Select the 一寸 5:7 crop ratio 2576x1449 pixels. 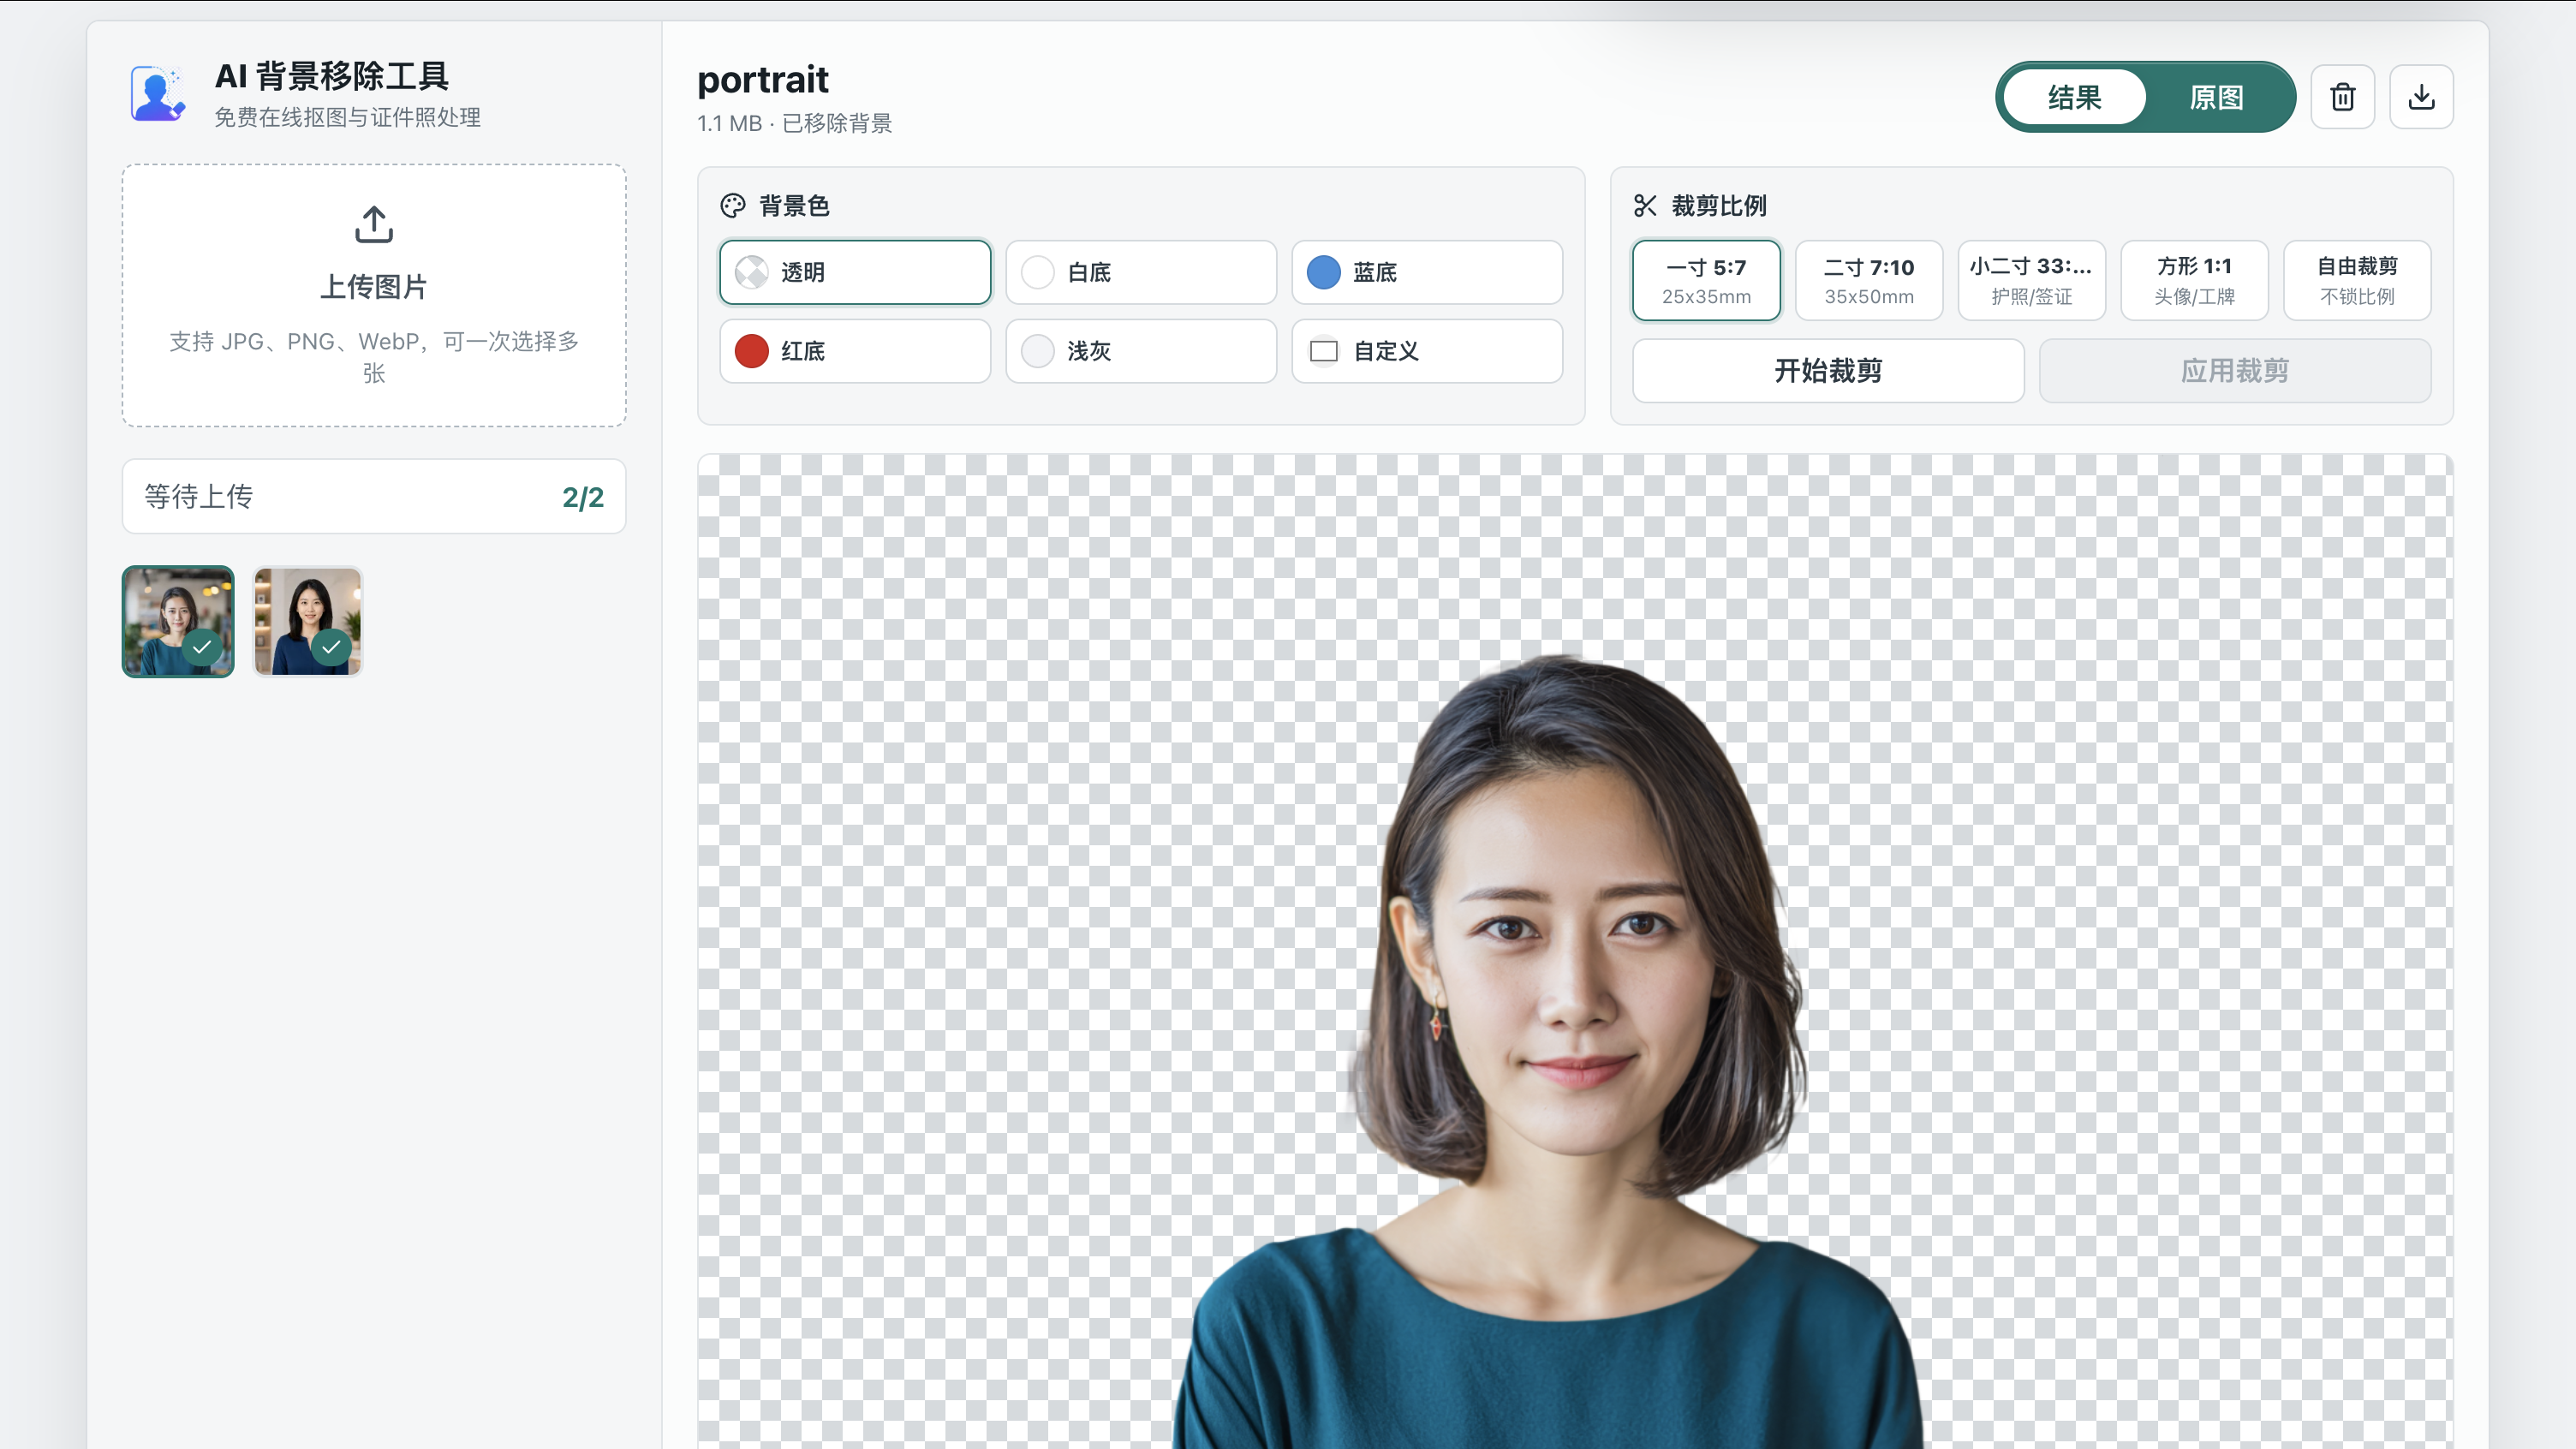point(1706,280)
